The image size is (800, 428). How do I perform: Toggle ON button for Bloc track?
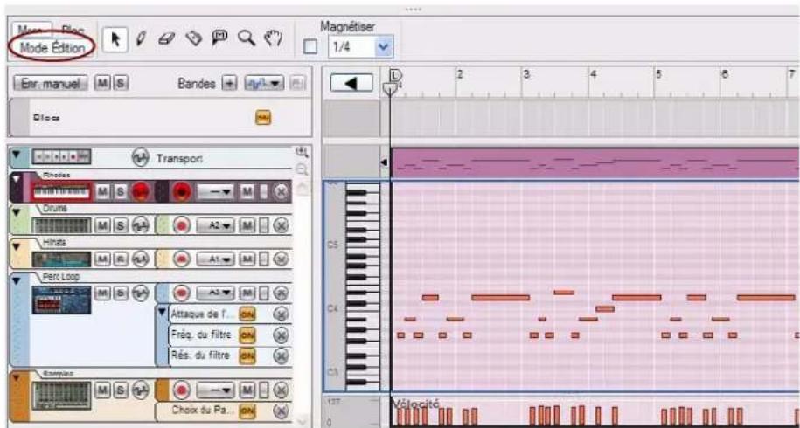click(264, 118)
